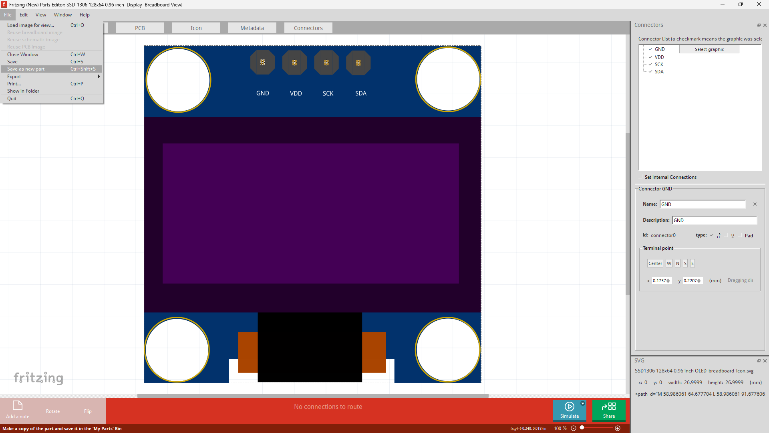Click the Fritzing app icon in the title bar

(4, 4)
